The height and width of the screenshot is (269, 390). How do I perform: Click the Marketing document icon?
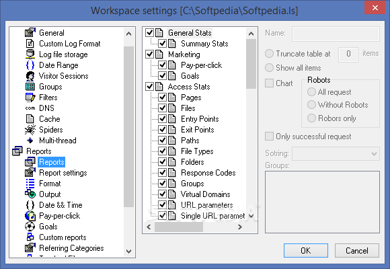(x=159, y=54)
